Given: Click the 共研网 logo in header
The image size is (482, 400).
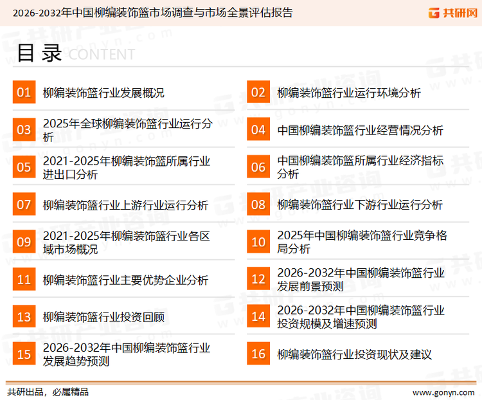Looking at the screenshot, I should (x=453, y=13).
